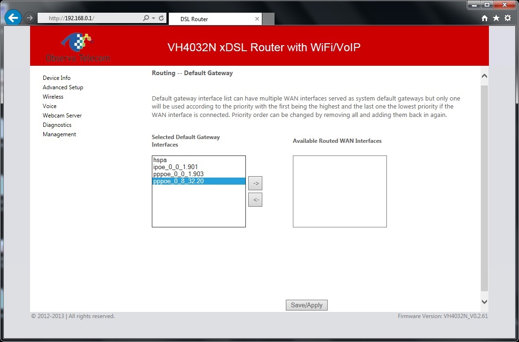The width and height of the screenshot is (519, 342).
Task: Close the DSL Router tab
Action: coord(257,19)
